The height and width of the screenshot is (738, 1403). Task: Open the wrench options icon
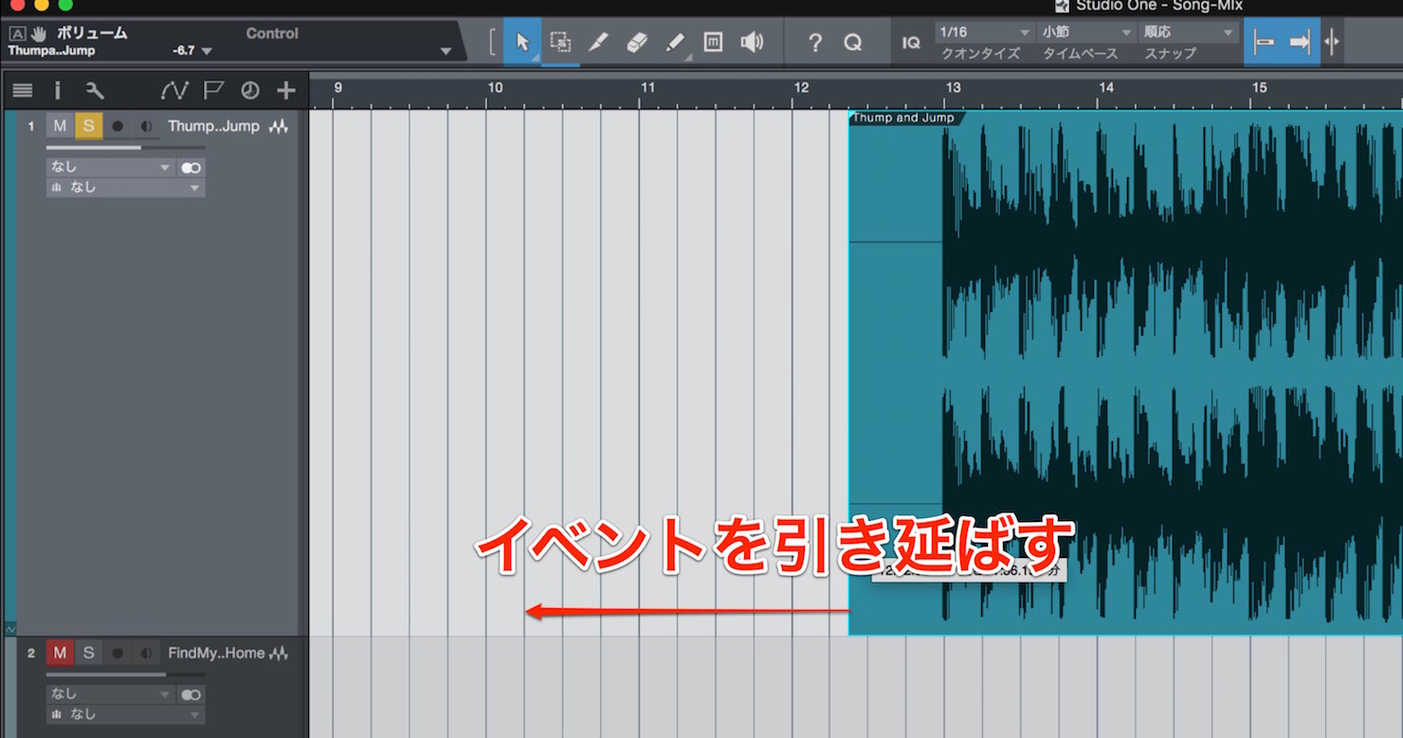pos(94,91)
